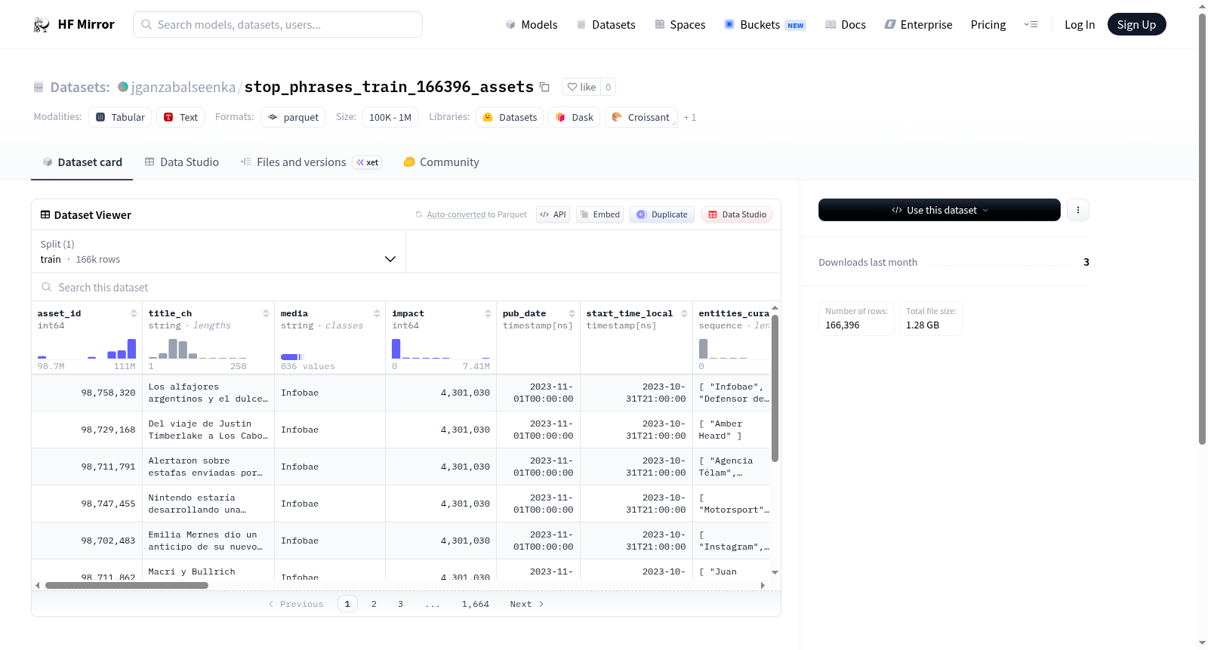Open Spaces in the top navigation

pyautogui.click(x=680, y=24)
